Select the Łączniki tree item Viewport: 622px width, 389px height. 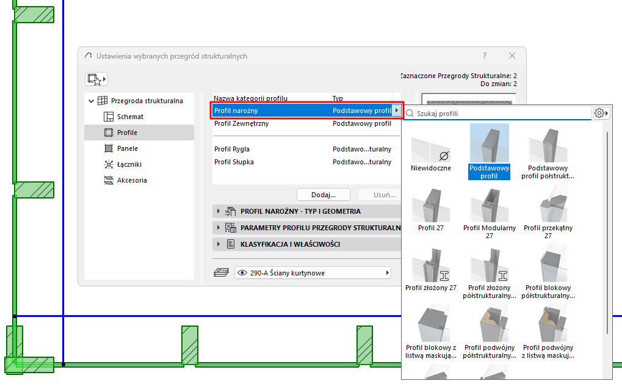point(129,164)
